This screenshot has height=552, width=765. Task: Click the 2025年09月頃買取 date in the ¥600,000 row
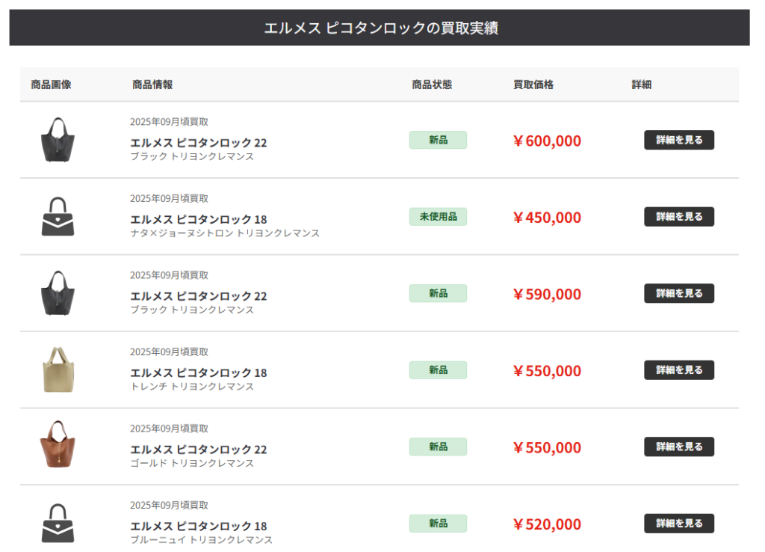tap(170, 122)
